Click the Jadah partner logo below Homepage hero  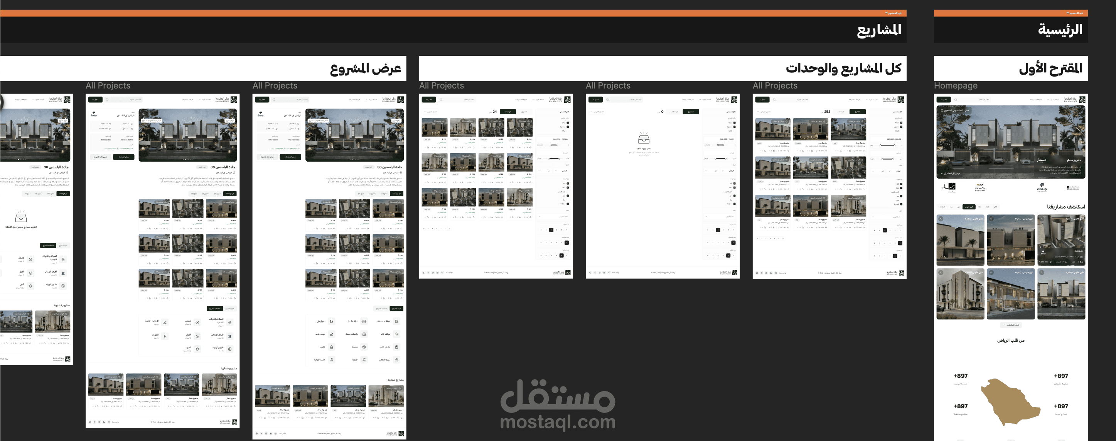[1042, 187]
